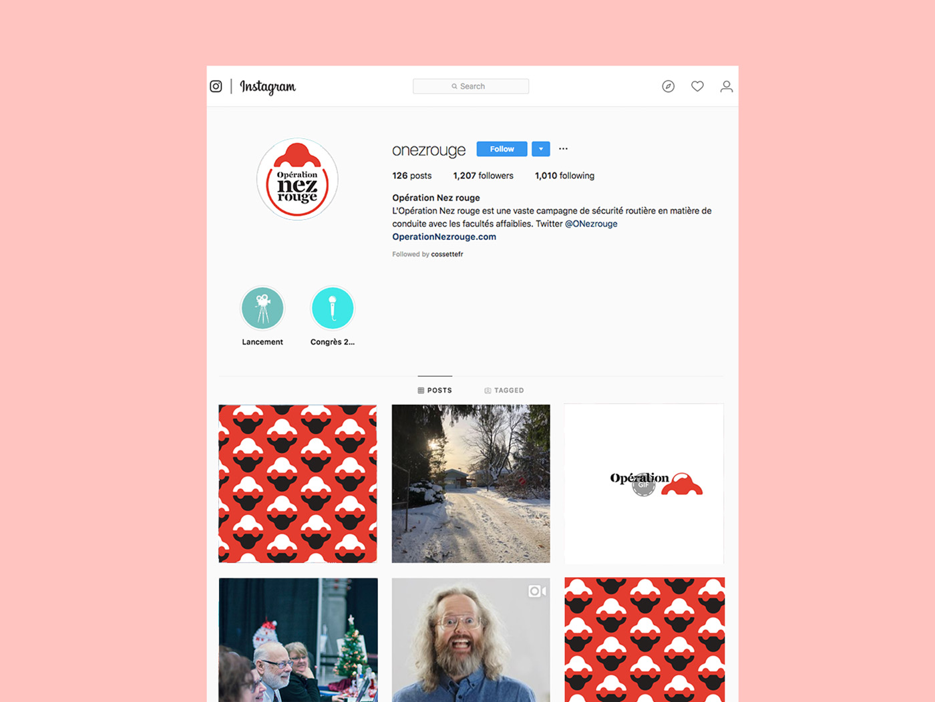Image resolution: width=935 pixels, height=702 pixels.
Task: Click the 126 posts count
Action: point(412,176)
